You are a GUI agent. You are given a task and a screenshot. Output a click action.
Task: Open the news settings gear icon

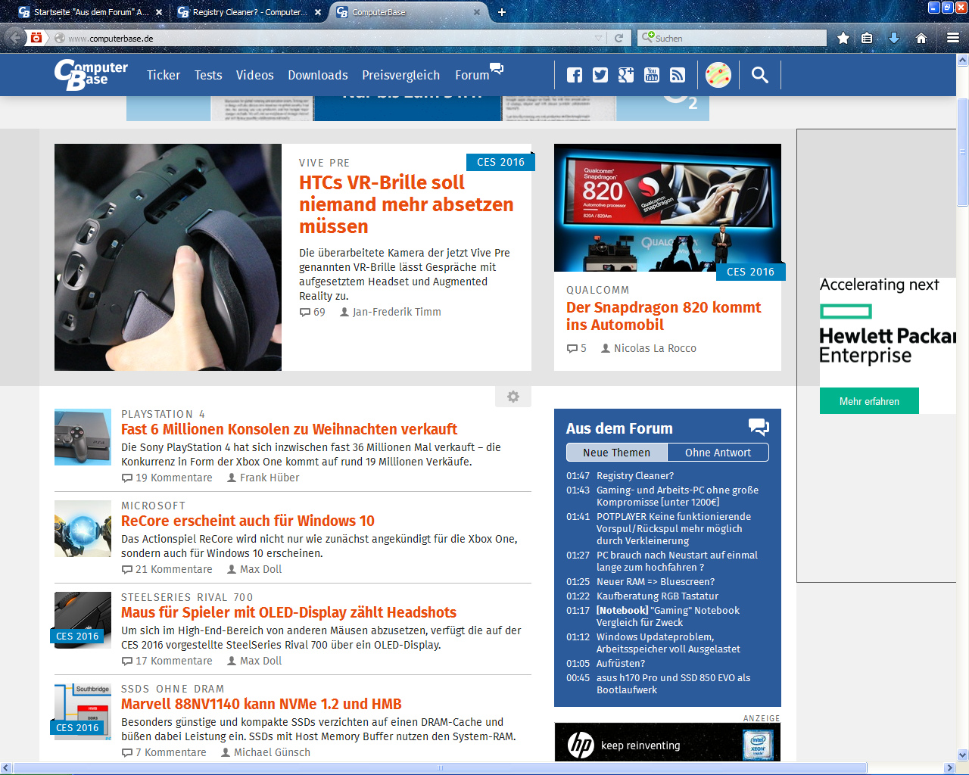(x=513, y=397)
